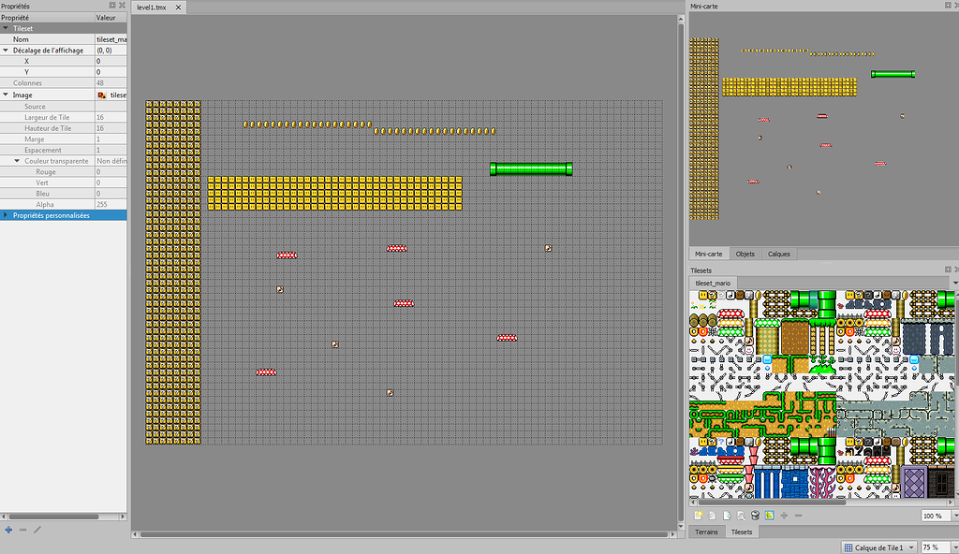Expand the Propriétés personnalisées section
The height and width of the screenshot is (554, 959).
[7, 214]
